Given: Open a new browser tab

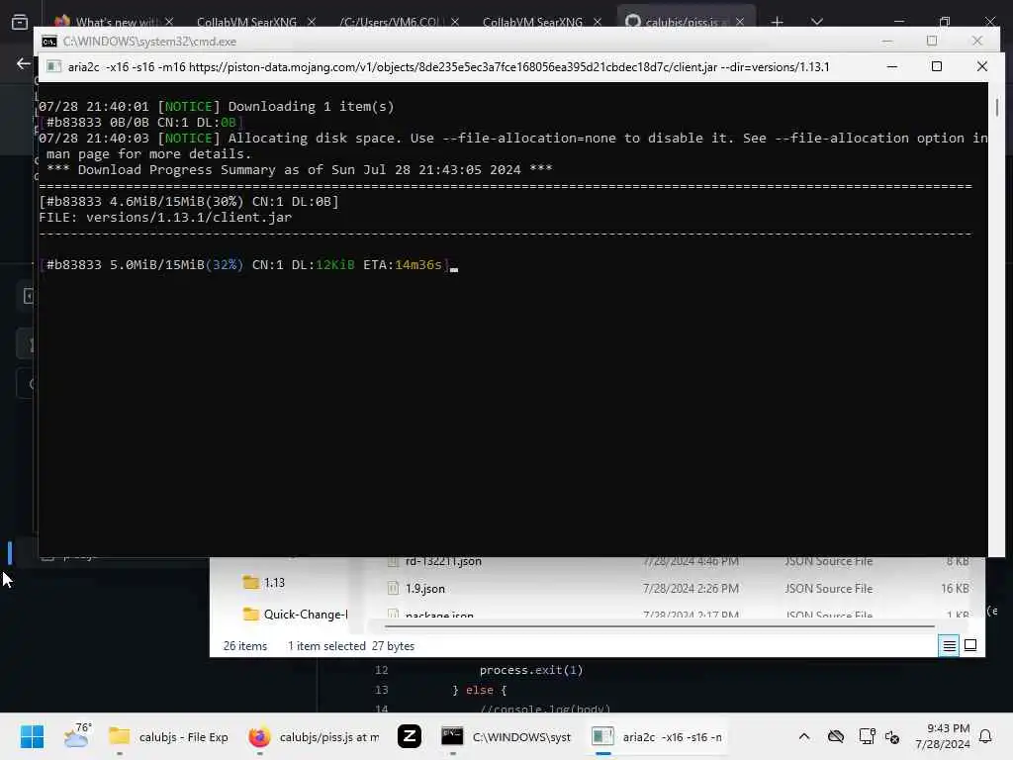Looking at the screenshot, I should 778,22.
